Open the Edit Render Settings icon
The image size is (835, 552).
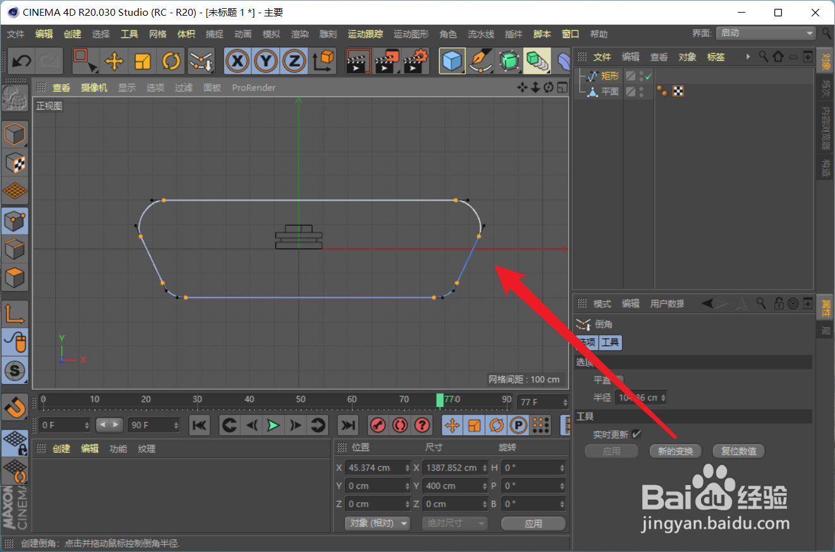point(414,61)
